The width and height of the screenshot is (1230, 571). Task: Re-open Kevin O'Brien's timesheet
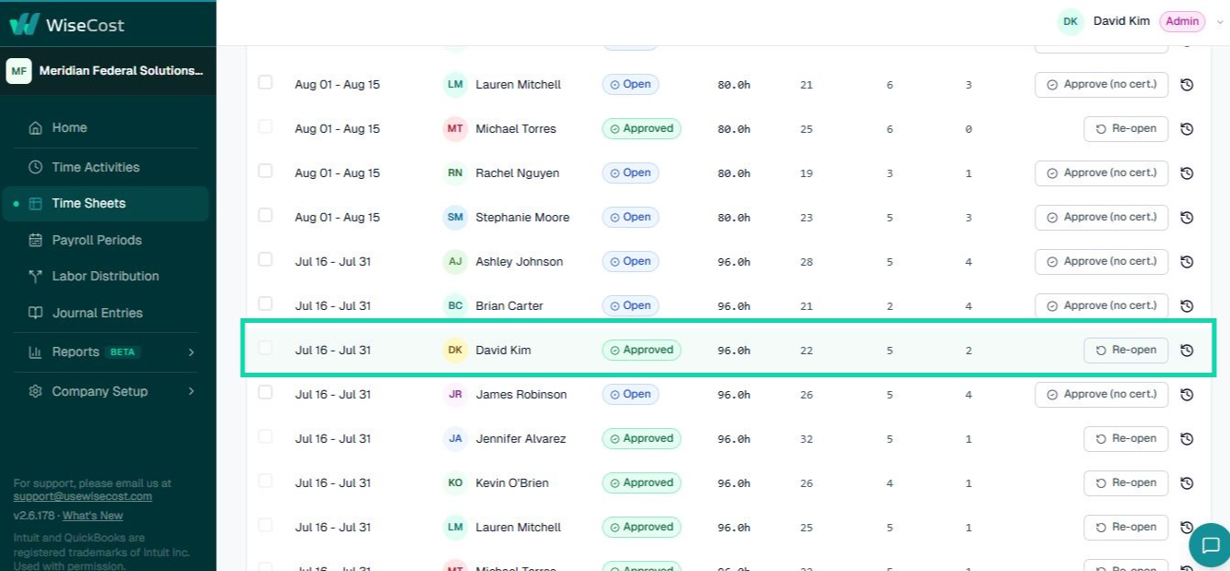point(1126,482)
